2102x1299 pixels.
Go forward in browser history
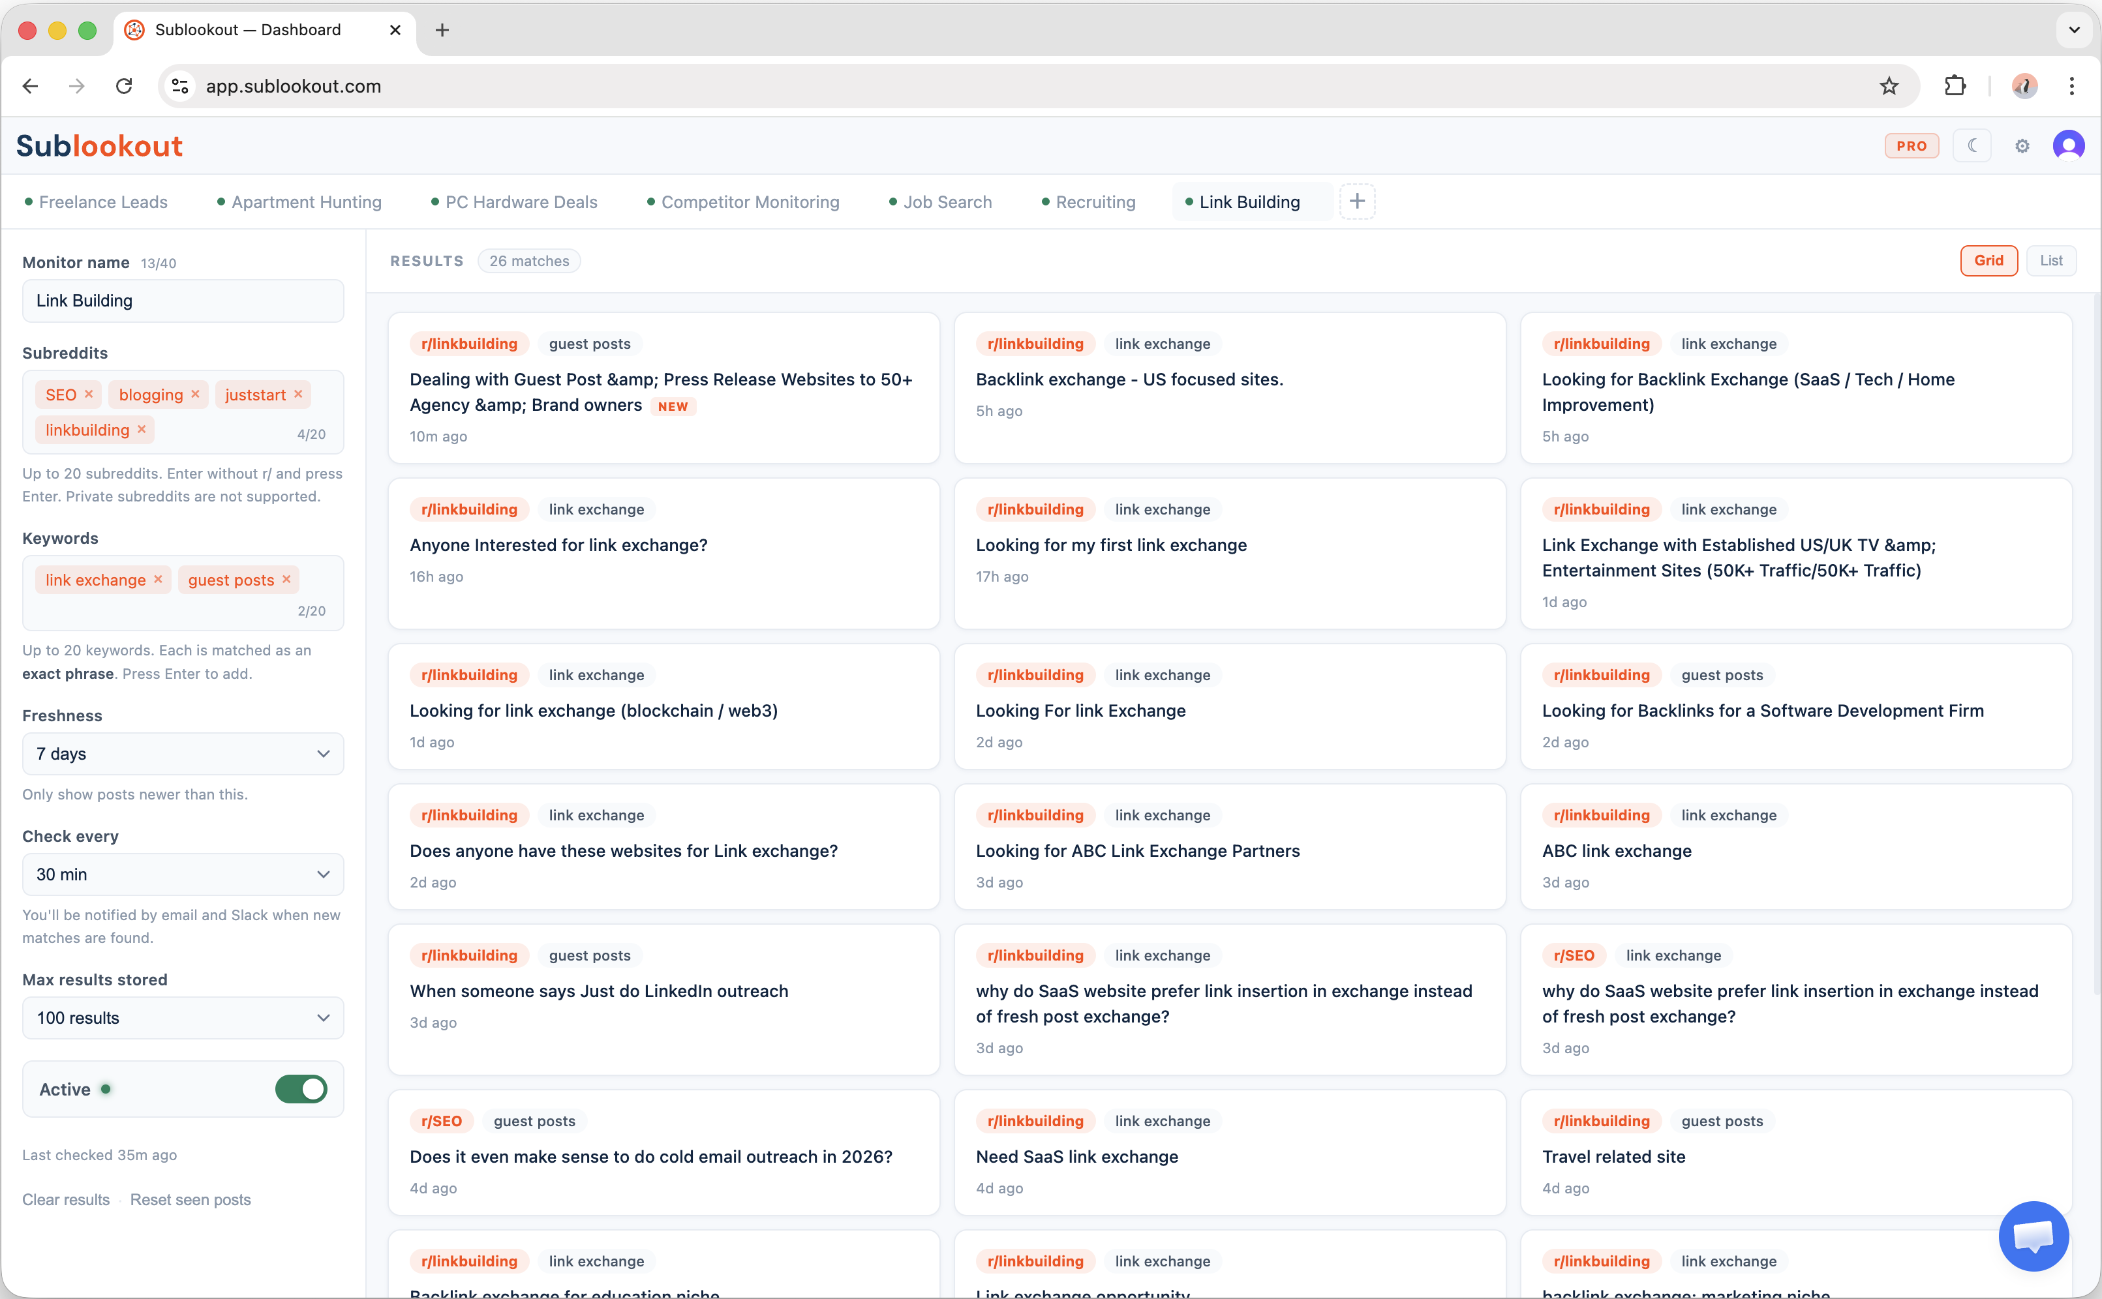click(78, 86)
